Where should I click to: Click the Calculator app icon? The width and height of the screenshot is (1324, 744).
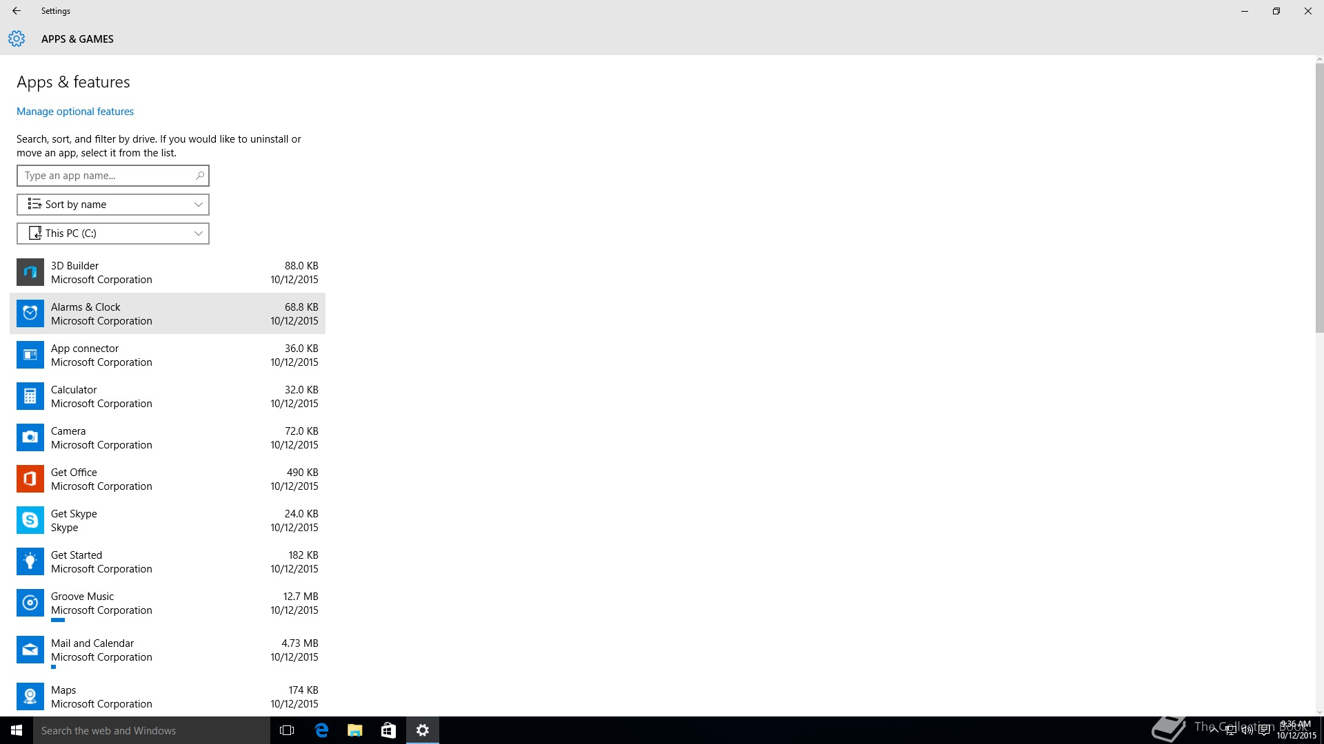(x=30, y=396)
